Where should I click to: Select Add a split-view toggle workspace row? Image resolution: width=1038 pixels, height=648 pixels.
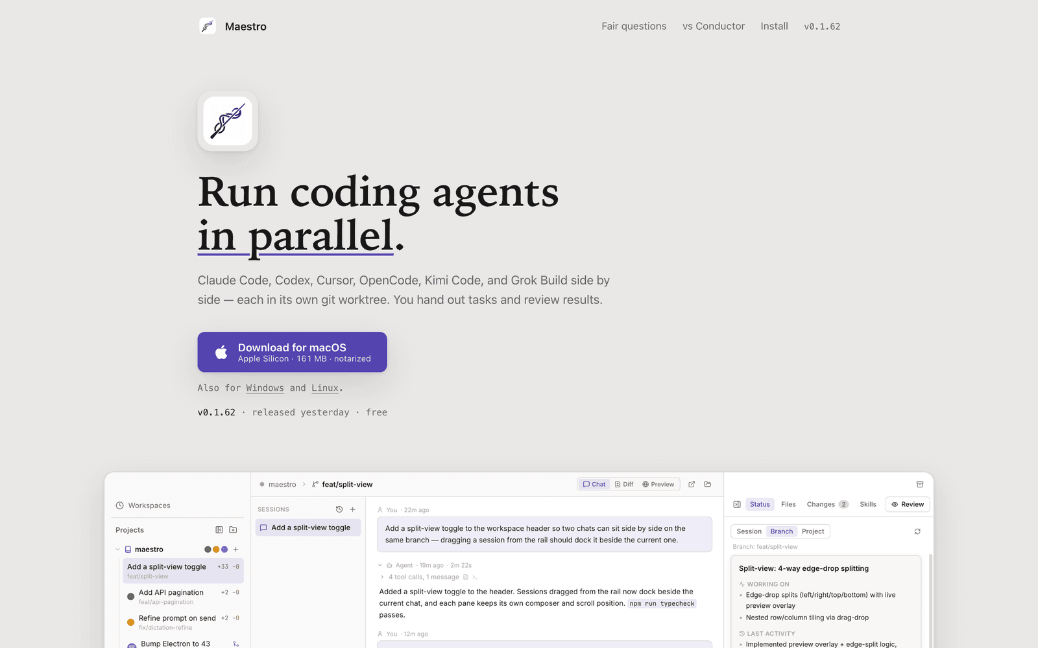pos(183,570)
